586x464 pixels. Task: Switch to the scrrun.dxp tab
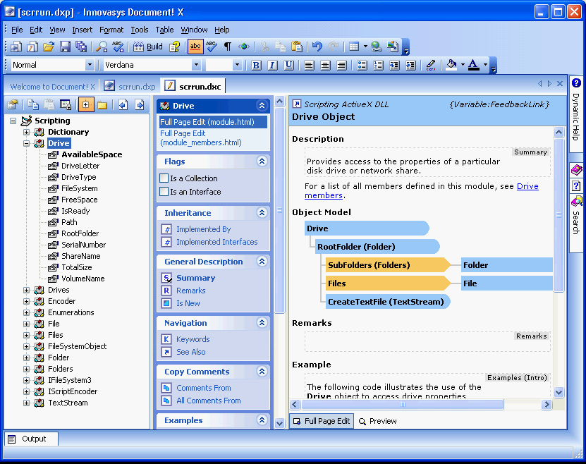(130, 86)
